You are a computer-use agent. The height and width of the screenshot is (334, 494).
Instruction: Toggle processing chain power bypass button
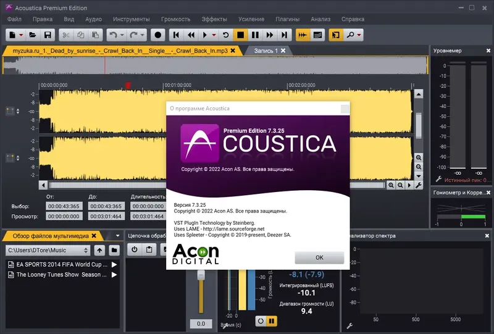135,249
